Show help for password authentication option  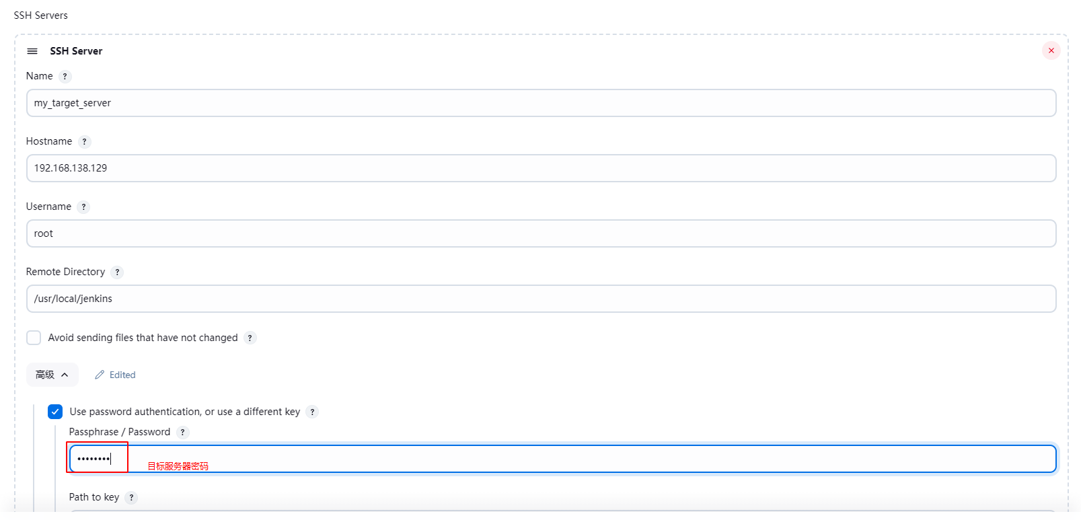(312, 412)
